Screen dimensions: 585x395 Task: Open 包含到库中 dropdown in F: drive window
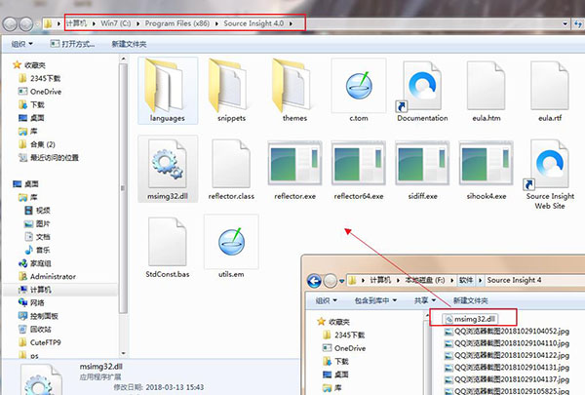[x=375, y=300]
